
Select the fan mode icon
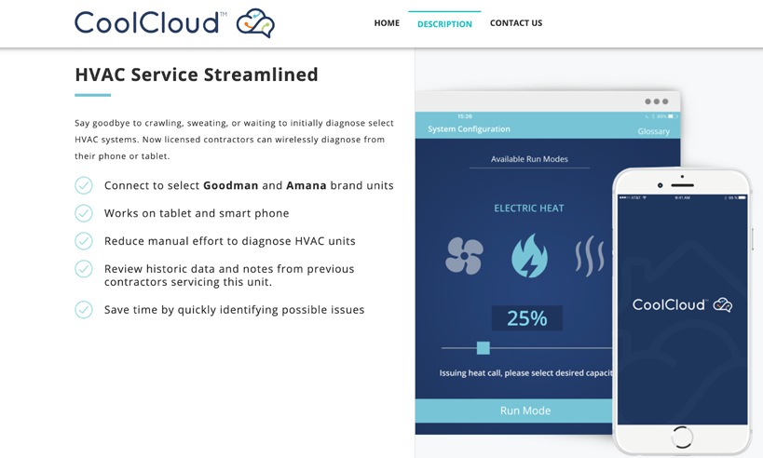point(464,255)
